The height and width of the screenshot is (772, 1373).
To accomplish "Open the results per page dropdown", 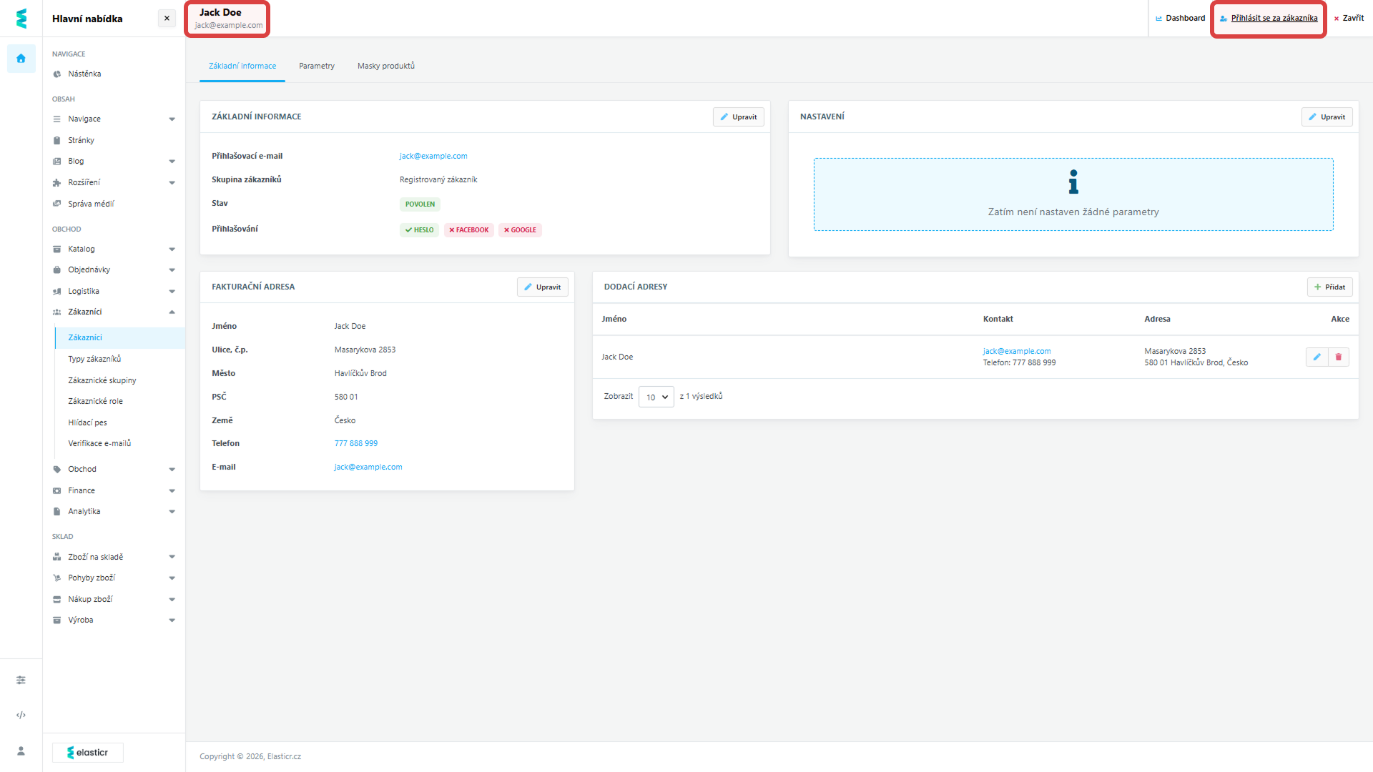I will [656, 397].
